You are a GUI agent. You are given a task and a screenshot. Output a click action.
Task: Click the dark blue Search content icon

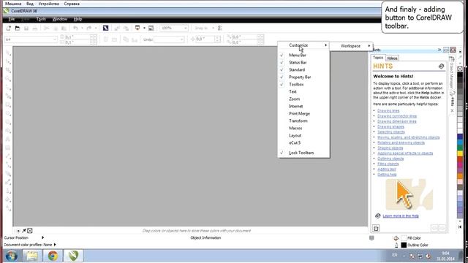[x=105, y=28]
